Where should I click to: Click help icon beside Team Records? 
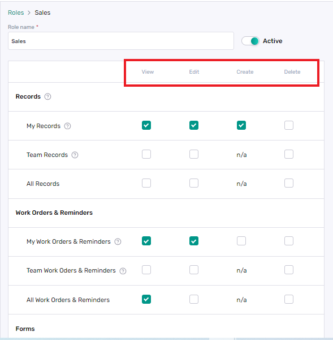tap(75, 155)
